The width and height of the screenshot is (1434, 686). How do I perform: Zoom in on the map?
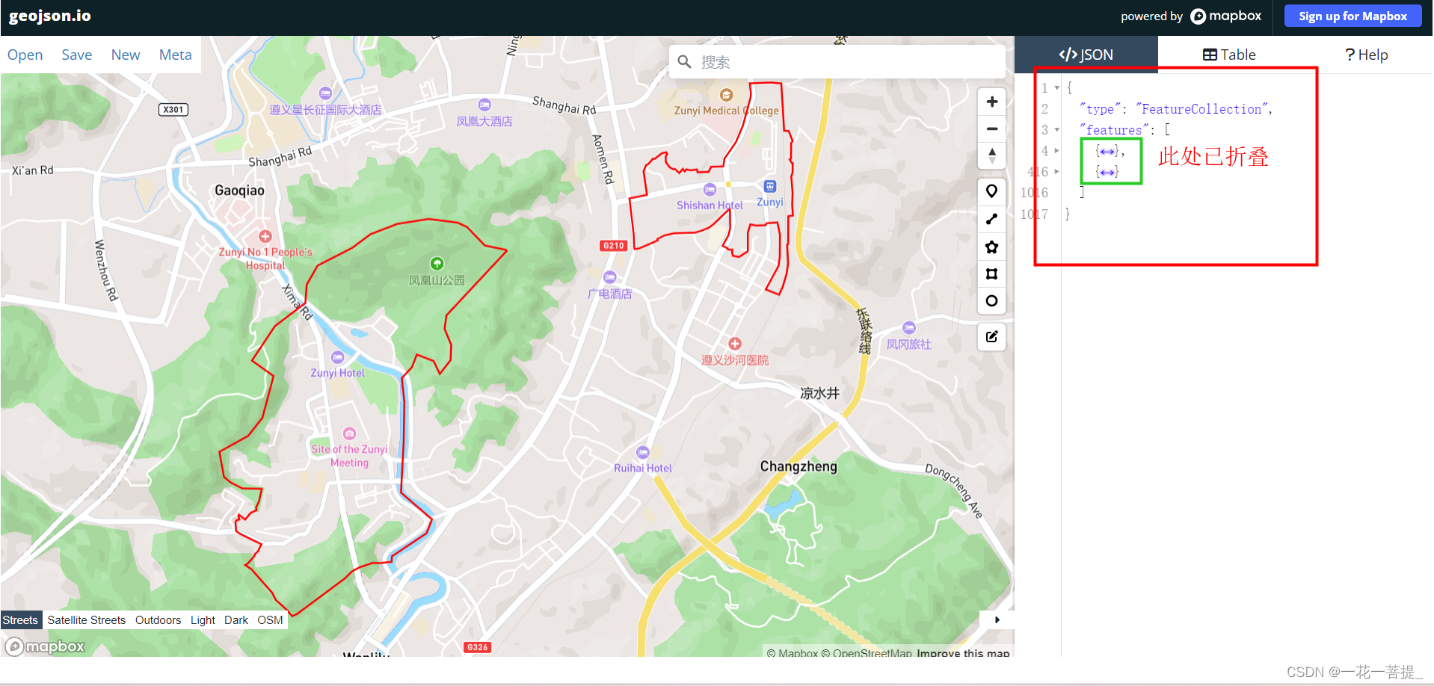[991, 101]
